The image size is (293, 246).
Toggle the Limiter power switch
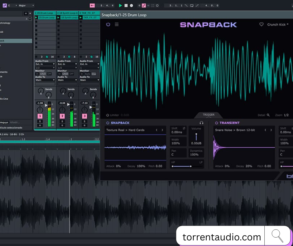click(x=108, y=115)
